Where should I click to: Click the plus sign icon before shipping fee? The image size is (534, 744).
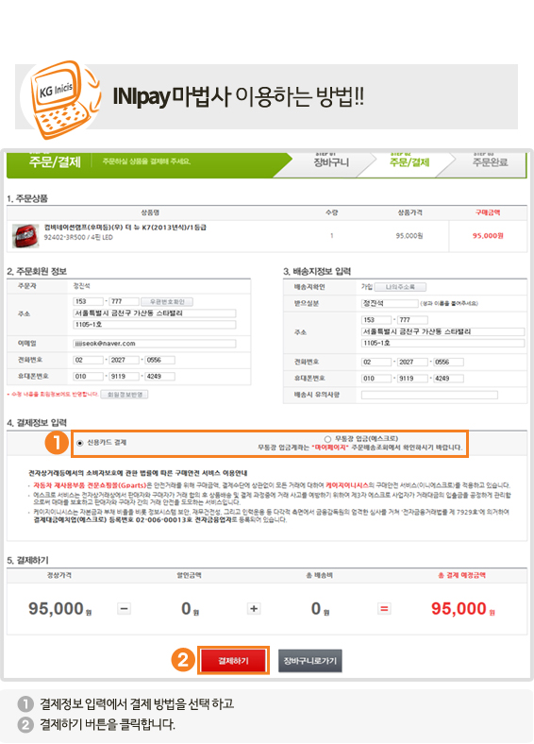pos(254,608)
